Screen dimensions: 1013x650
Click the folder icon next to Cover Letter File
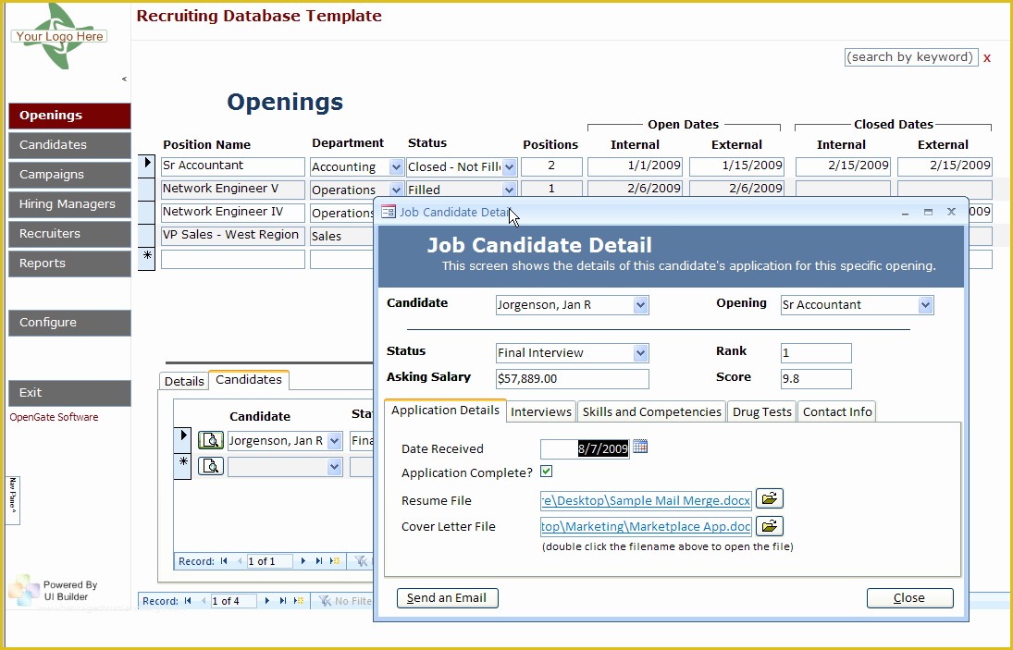tap(769, 526)
